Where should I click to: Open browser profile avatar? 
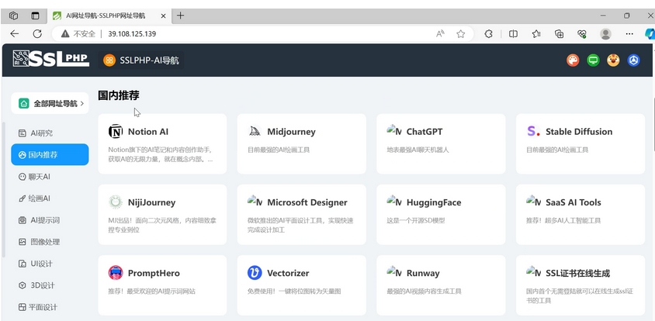click(x=605, y=34)
